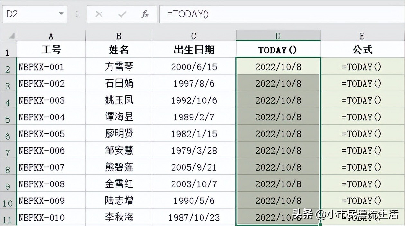Open the Name Box dropdown arrow
The width and height of the screenshot is (405, 226).
61,14
